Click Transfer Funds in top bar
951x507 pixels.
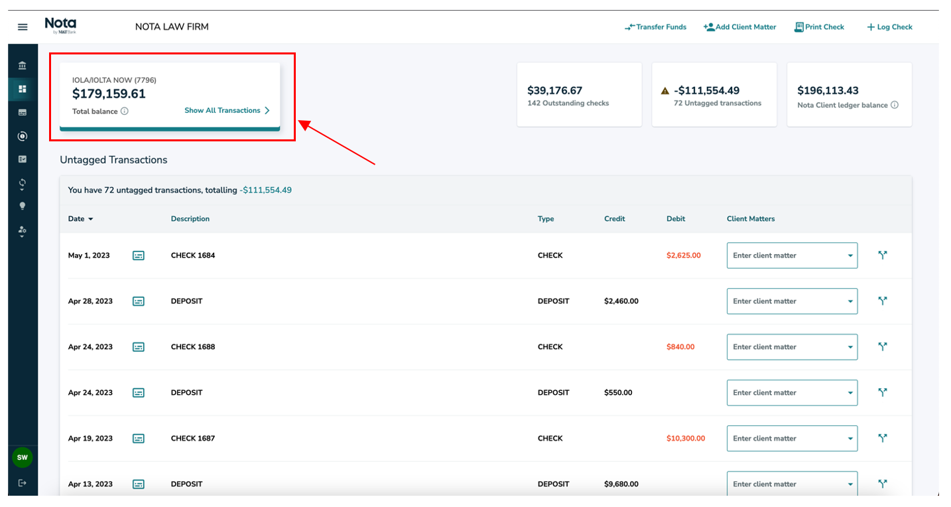coord(655,27)
